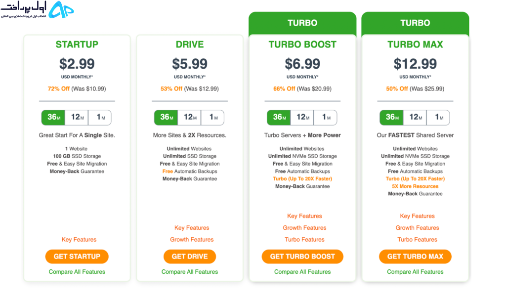Switch Turbo Boost plan to 12M term
Screen dimensions: 506x301
[302, 118]
